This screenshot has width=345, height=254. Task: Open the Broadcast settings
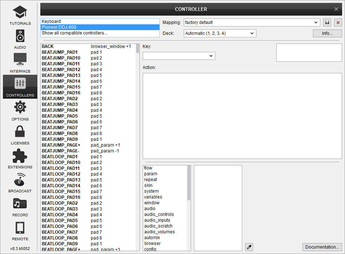20,183
